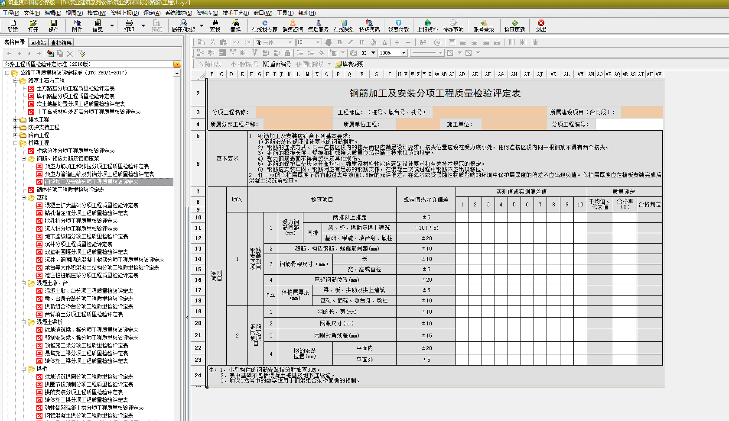Collapse the 基础 tree node
The image size is (729, 421).
coord(24,197)
